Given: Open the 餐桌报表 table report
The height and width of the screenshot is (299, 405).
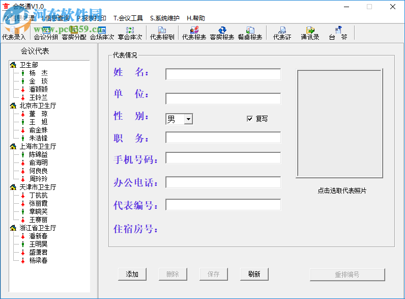Looking at the screenshot, I should pos(250,33).
